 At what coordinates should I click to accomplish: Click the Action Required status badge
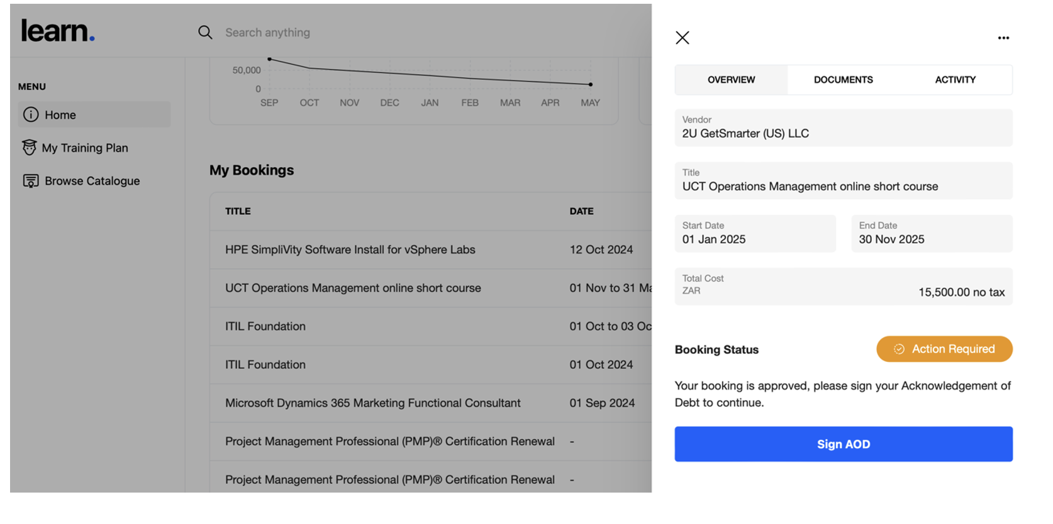(944, 349)
